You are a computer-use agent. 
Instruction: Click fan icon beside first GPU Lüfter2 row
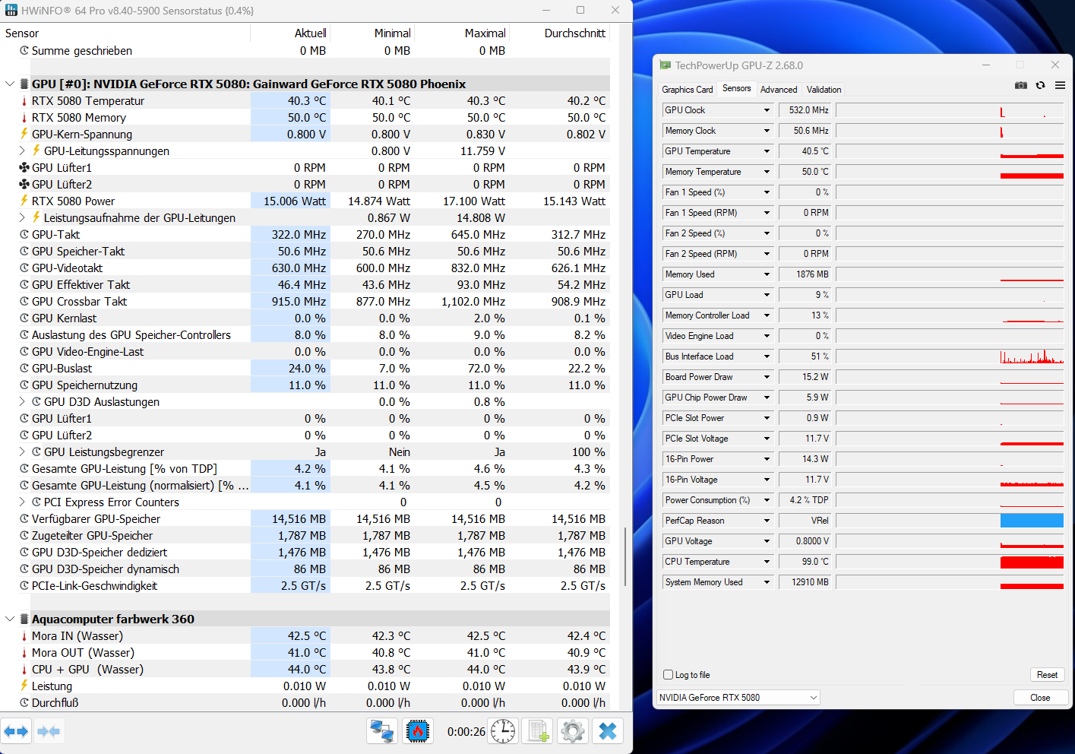tap(24, 185)
